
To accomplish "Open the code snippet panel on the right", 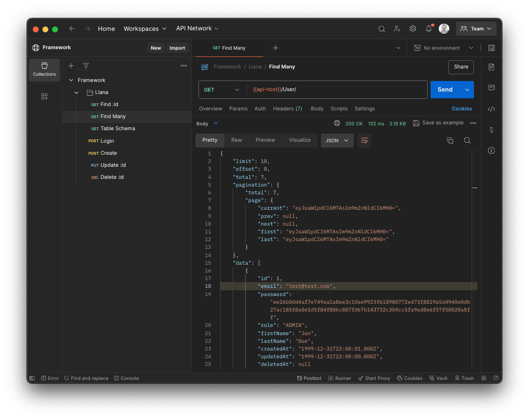I will point(491,109).
